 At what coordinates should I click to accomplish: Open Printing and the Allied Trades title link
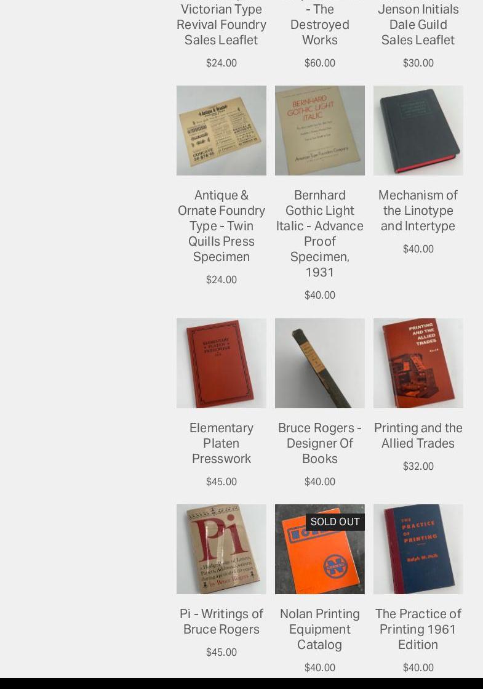(418, 435)
